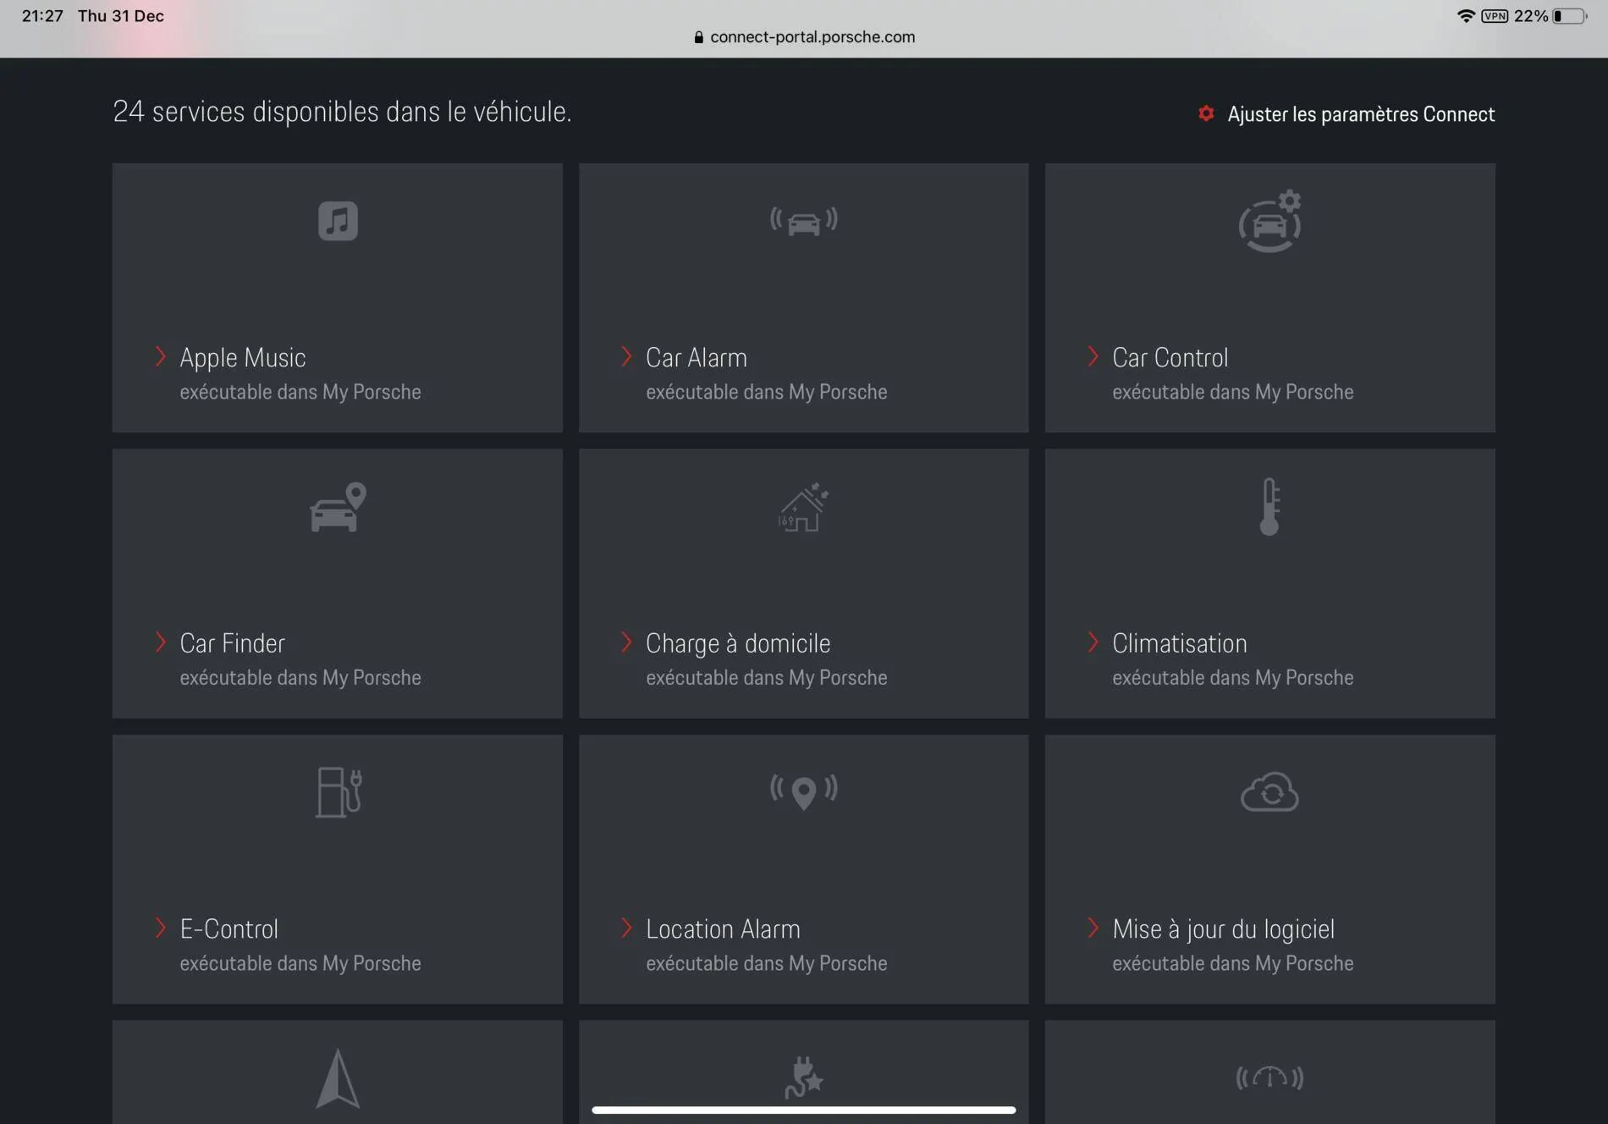This screenshot has height=1124, width=1608.
Task: Open the Car Alarm service title
Action: click(697, 358)
